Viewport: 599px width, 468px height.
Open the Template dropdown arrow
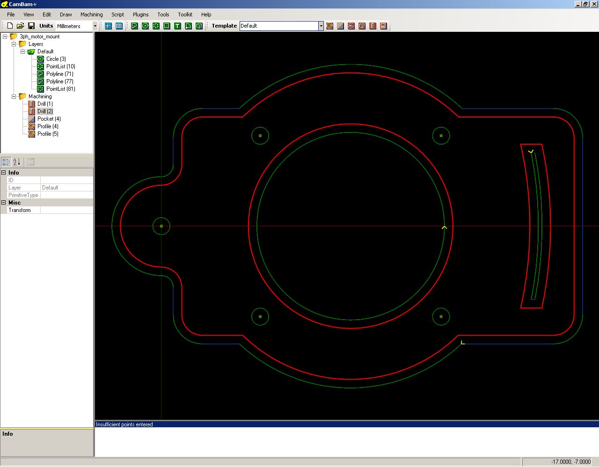(321, 26)
